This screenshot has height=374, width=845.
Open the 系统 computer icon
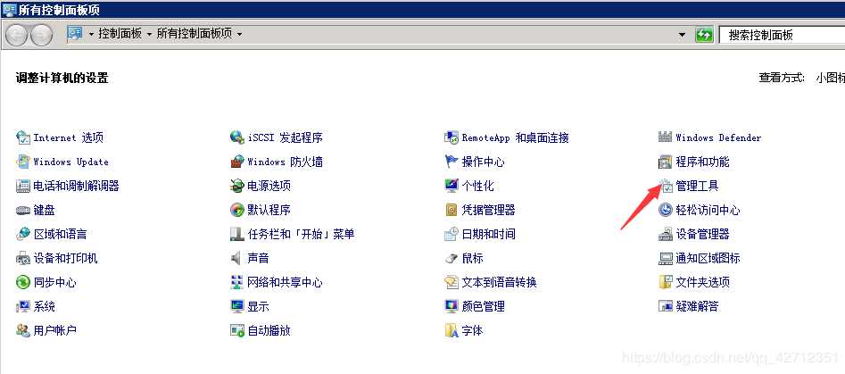[x=23, y=307]
